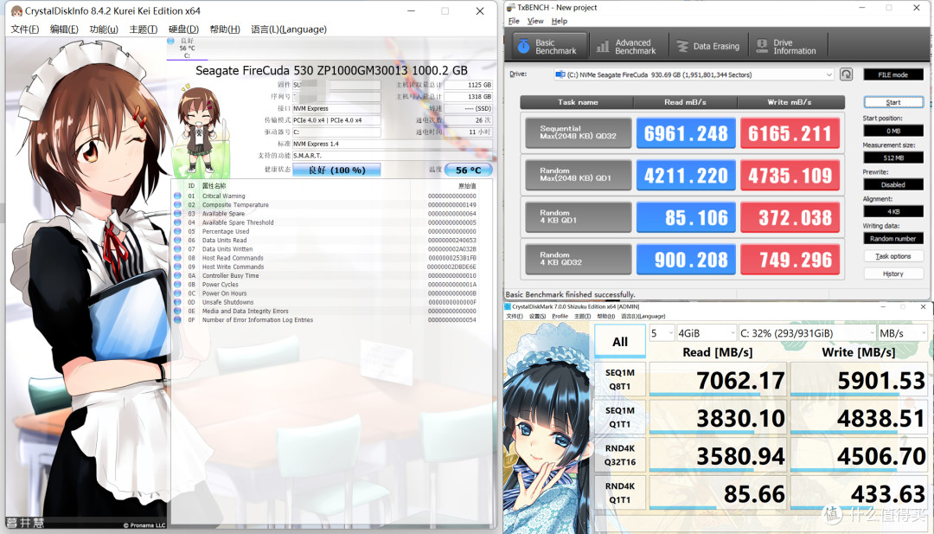Select the Host Read Commands attribute row
The height and width of the screenshot is (534, 934).
(x=326, y=258)
